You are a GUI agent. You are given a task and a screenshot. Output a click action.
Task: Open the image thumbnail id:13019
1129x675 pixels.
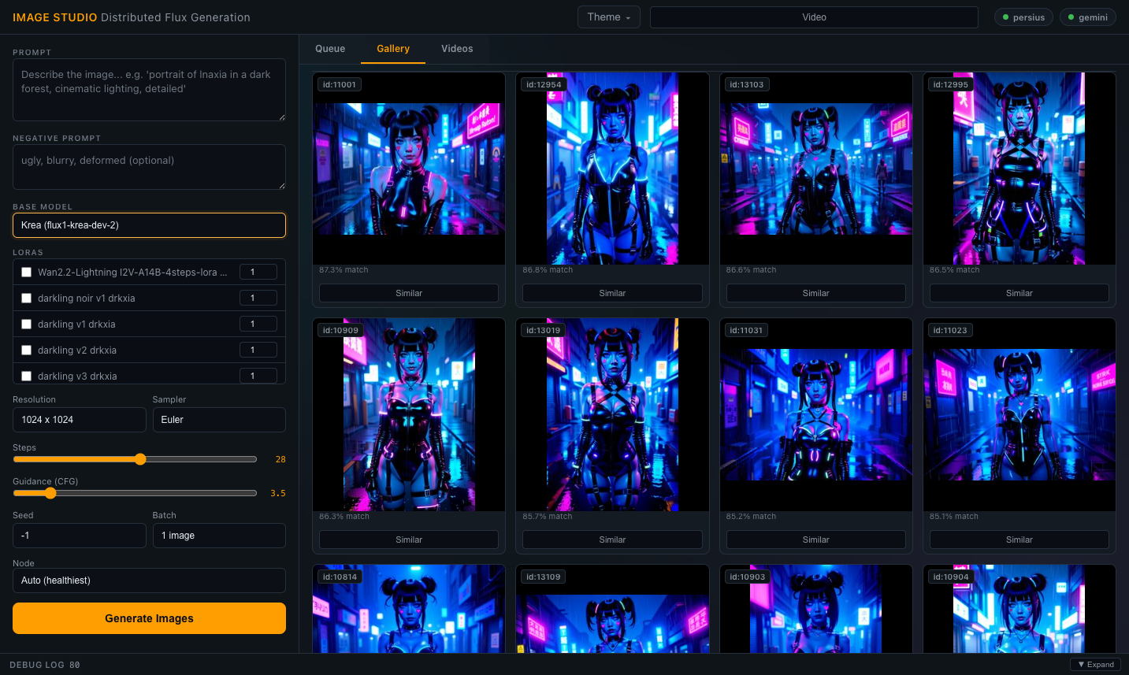coord(612,414)
